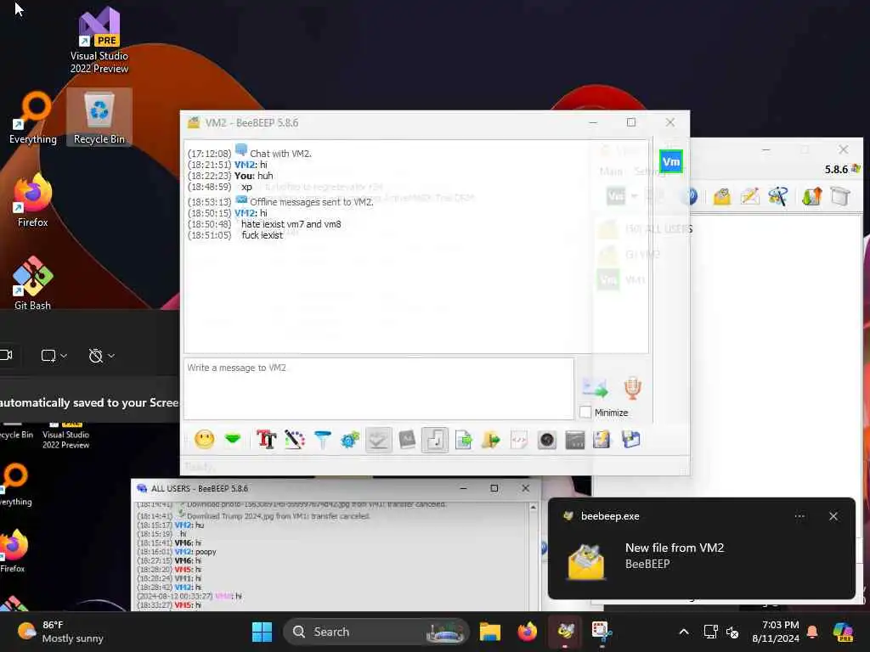Click the bee-with-net search icon in main toolbar

point(778,196)
